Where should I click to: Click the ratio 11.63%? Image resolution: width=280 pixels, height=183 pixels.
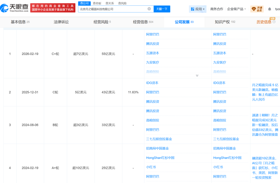(133, 92)
